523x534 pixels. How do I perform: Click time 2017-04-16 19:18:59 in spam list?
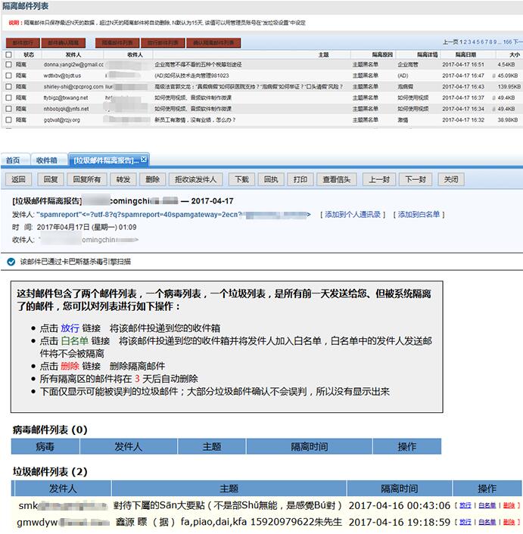tap(400, 522)
